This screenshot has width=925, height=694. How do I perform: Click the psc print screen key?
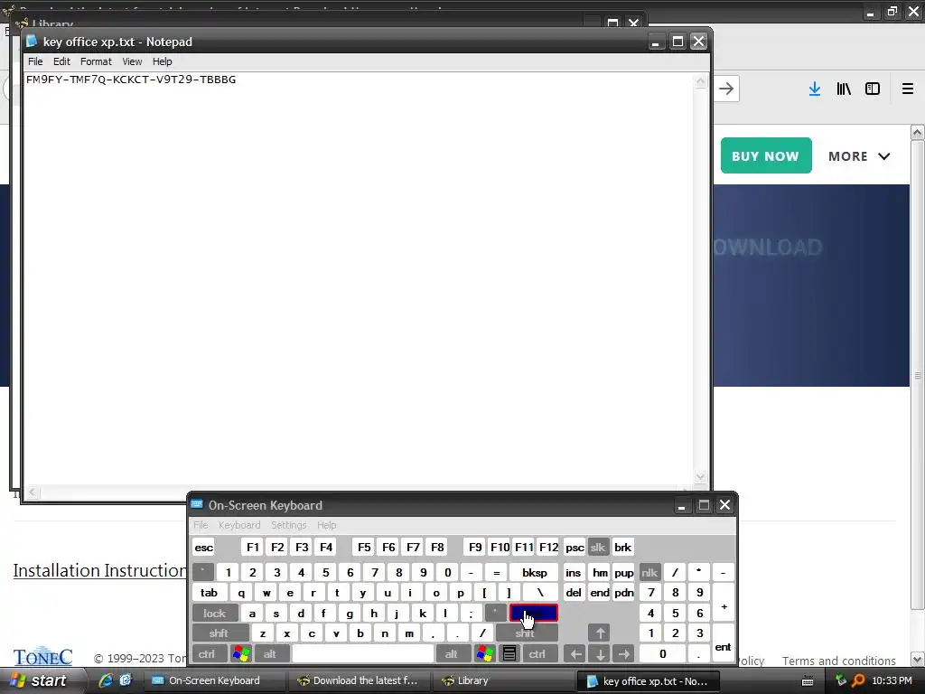pyautogui.click(x=575, y=547)
